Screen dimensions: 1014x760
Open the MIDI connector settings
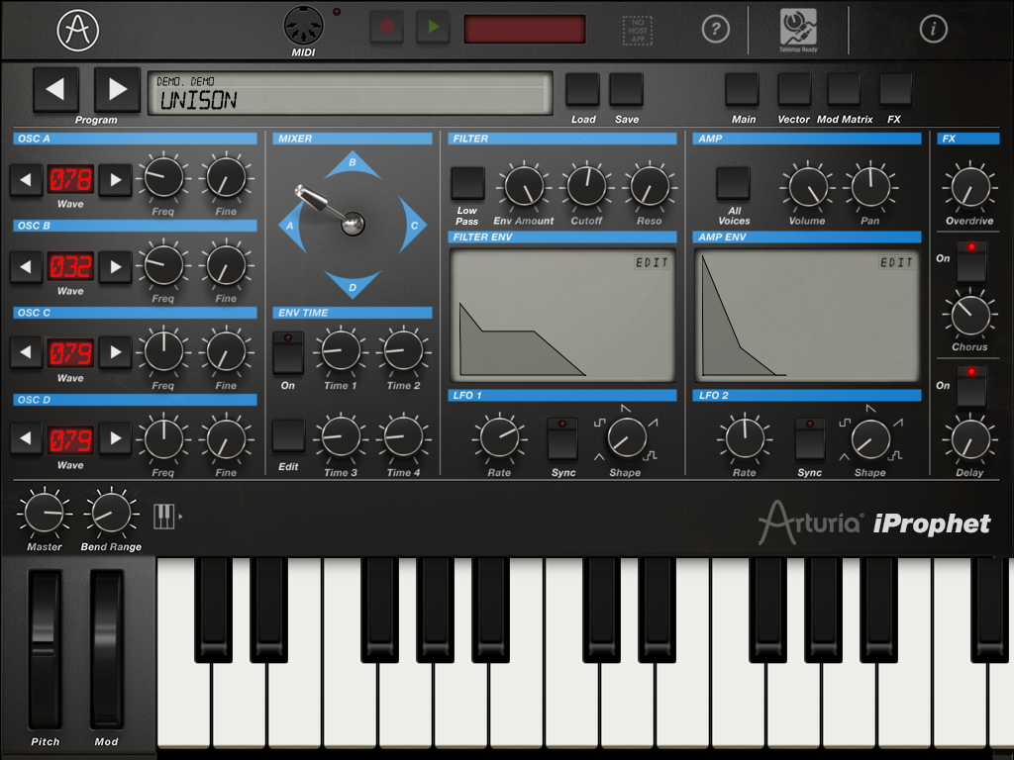(303, 26)
